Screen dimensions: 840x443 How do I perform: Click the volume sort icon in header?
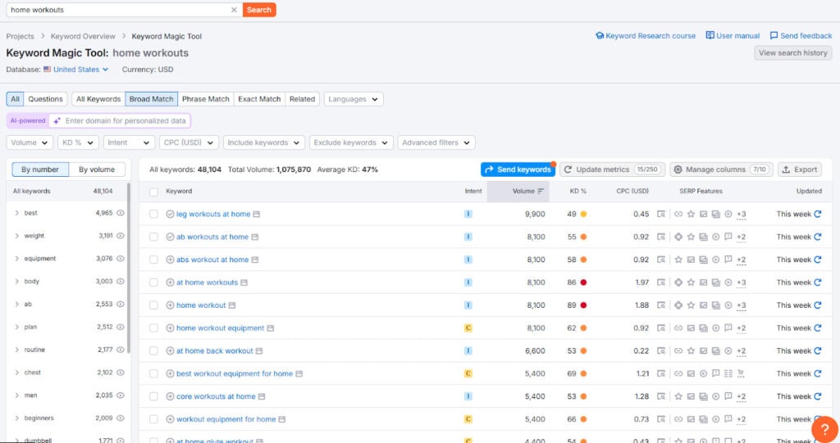pos(541,191)
